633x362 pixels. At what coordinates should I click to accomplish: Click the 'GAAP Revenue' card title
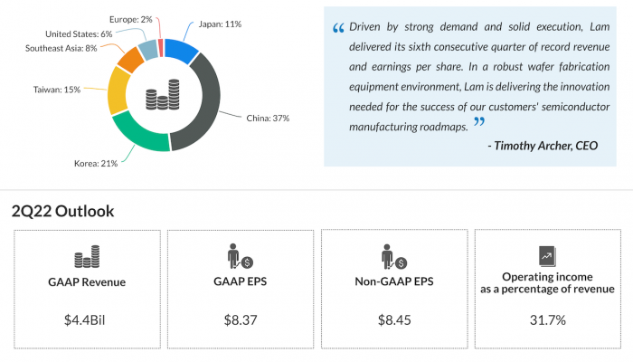(87, 282)
